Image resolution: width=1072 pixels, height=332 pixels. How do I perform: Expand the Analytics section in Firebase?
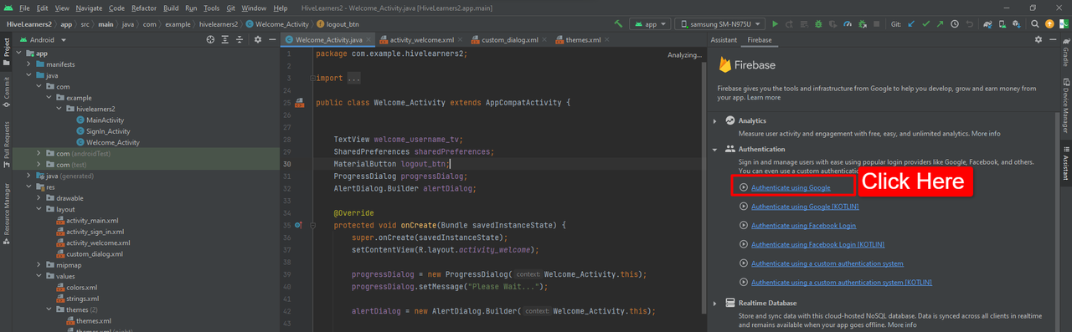[714, 121]
